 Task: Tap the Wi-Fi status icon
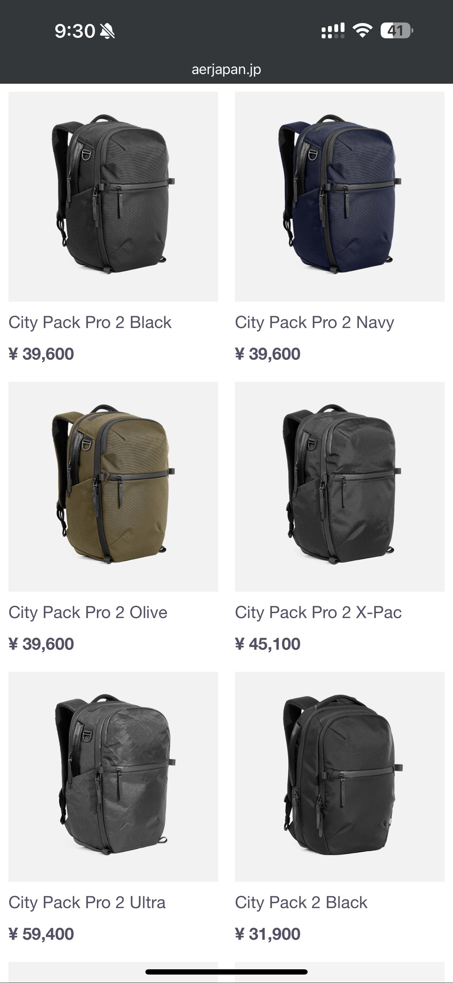362,31
